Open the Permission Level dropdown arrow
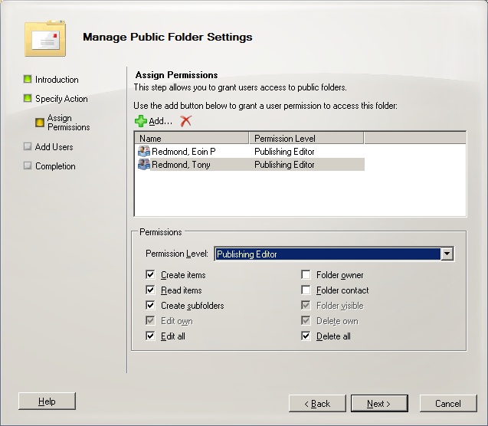The width and height of the screenshot is (488, 426). (447, 254)
